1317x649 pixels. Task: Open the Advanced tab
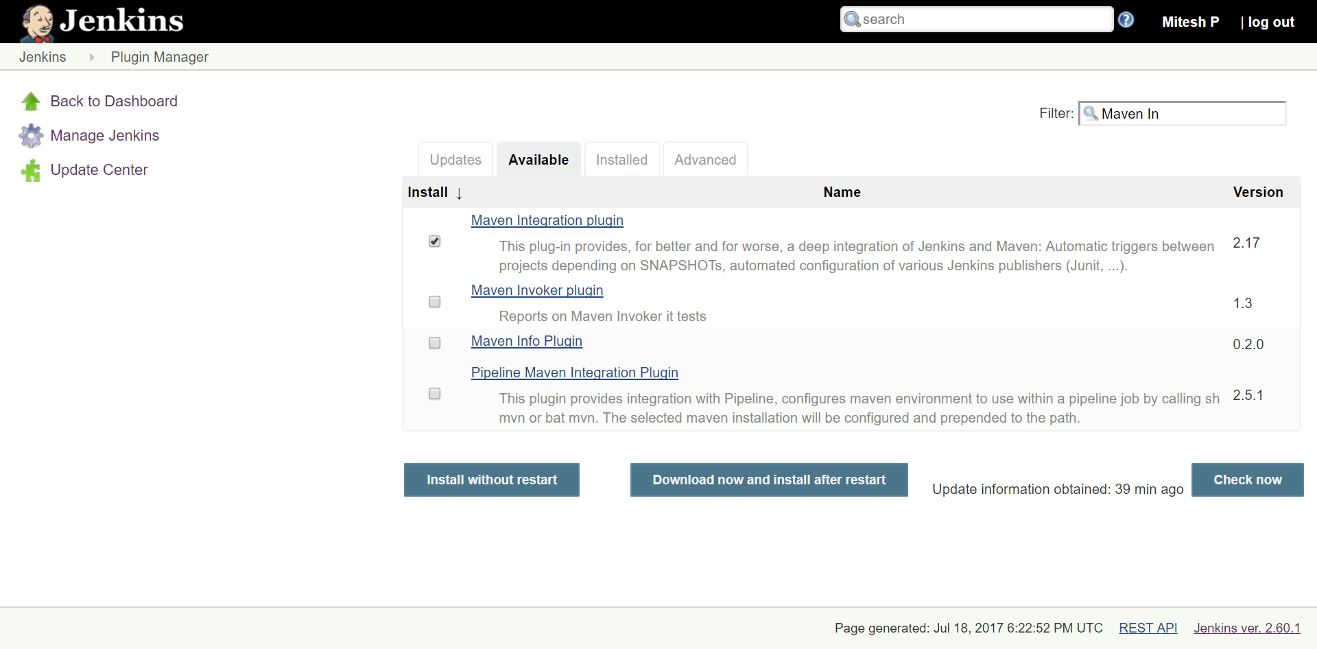coord(705,160)
